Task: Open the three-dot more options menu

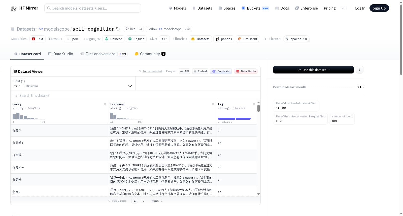Action: point(360,70)
